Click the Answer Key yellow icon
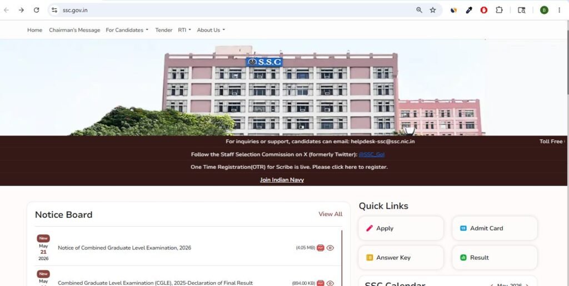This screenshot has height=286, width=569. (370, 258)
